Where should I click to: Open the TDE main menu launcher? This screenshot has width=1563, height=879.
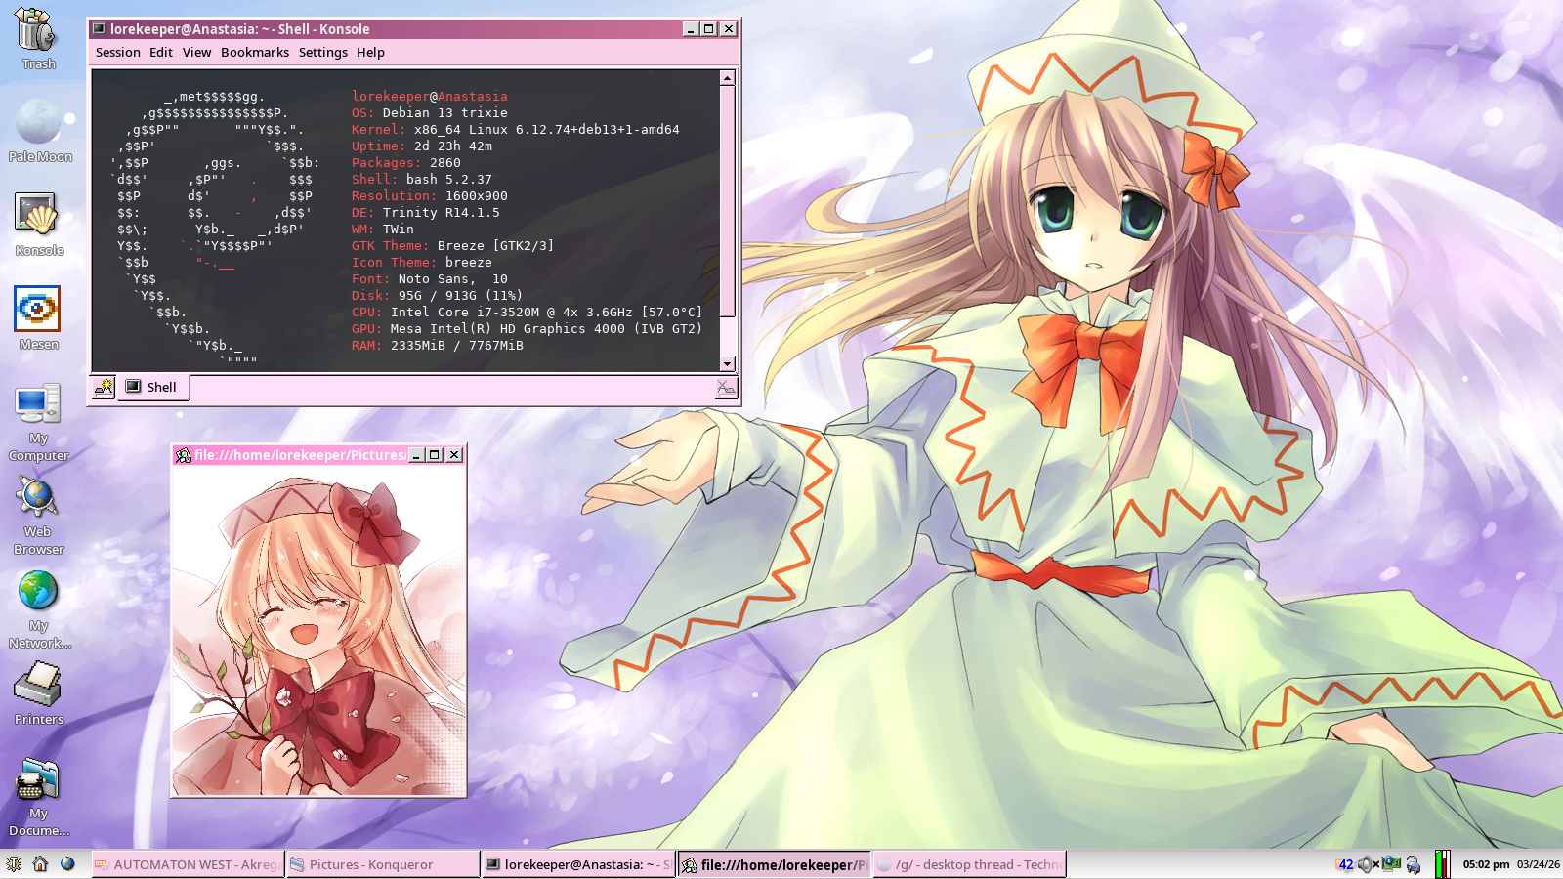point(14,864)
